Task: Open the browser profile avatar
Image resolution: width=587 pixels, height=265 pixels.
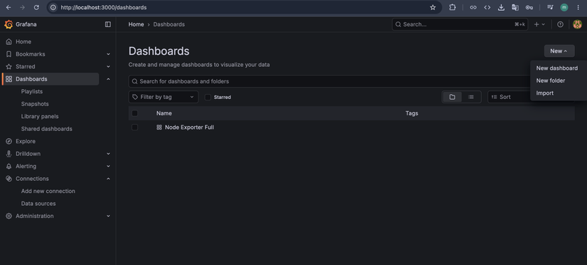Action: pyautogui.click(x=564, y=8)
